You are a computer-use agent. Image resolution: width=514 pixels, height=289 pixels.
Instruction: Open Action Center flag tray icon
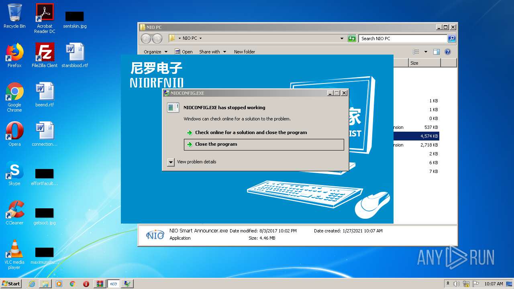coord(476,284)
